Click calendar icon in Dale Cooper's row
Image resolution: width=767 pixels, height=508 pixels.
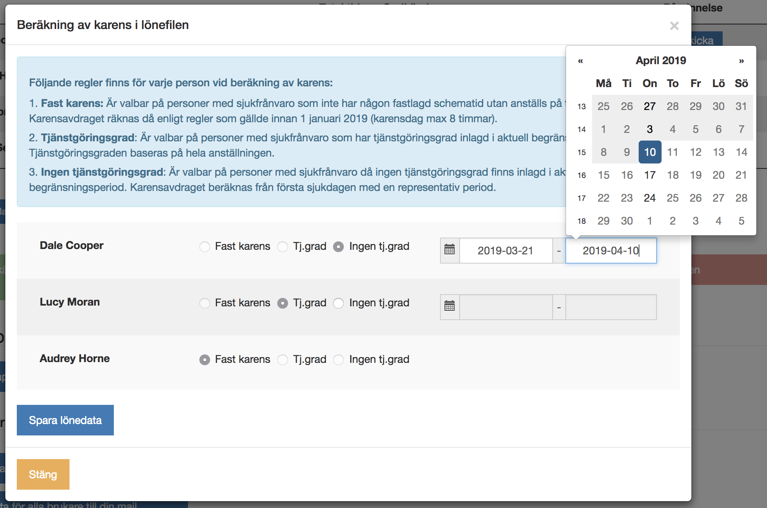450,251
